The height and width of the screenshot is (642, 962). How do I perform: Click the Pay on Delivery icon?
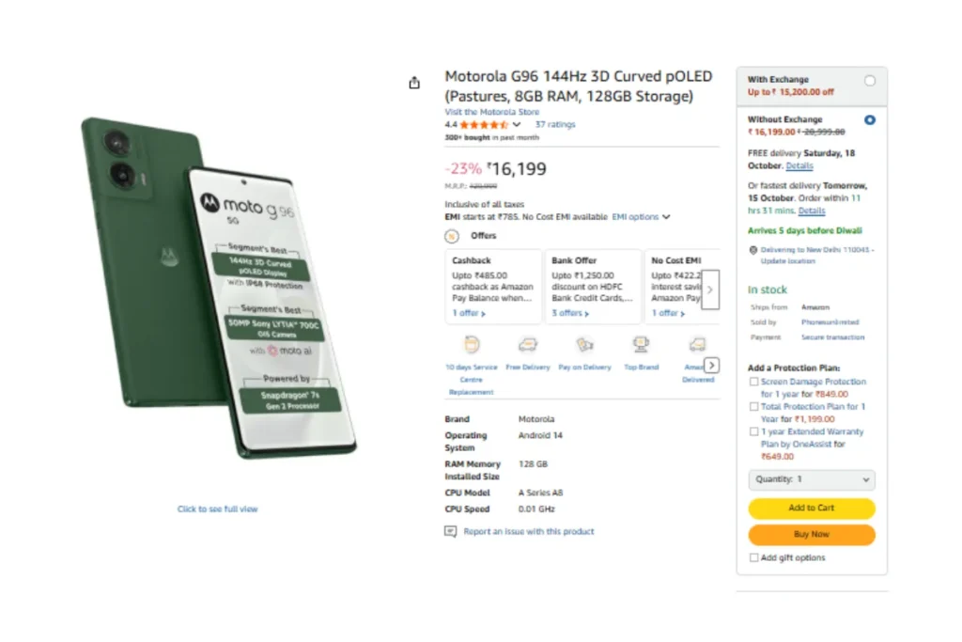584,344
